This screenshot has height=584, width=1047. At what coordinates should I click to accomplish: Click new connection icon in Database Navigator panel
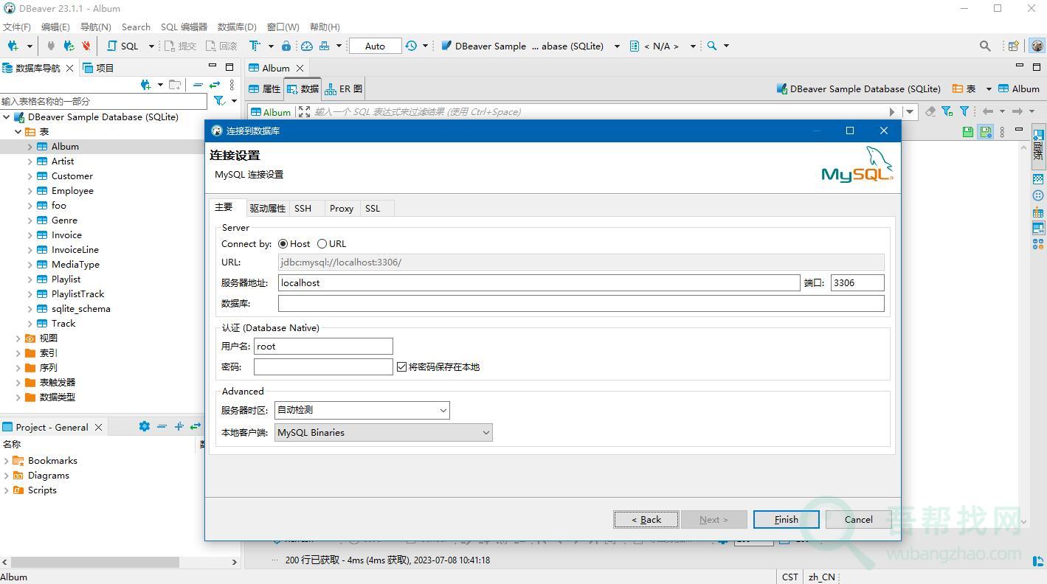[146, 85]
